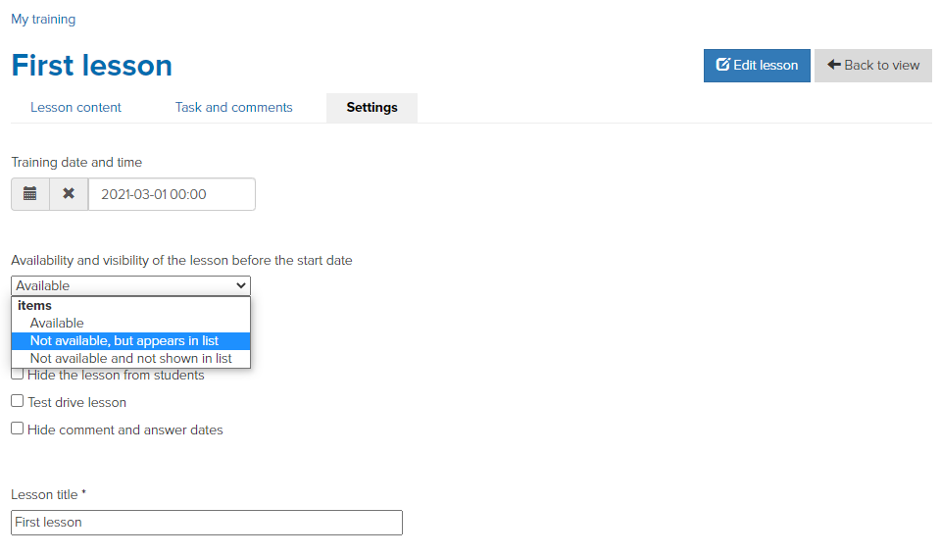Image resolution: width=940 pixels, height=556 pixels.
Task: Pick the Available option in the list
Action: point(130,323)
